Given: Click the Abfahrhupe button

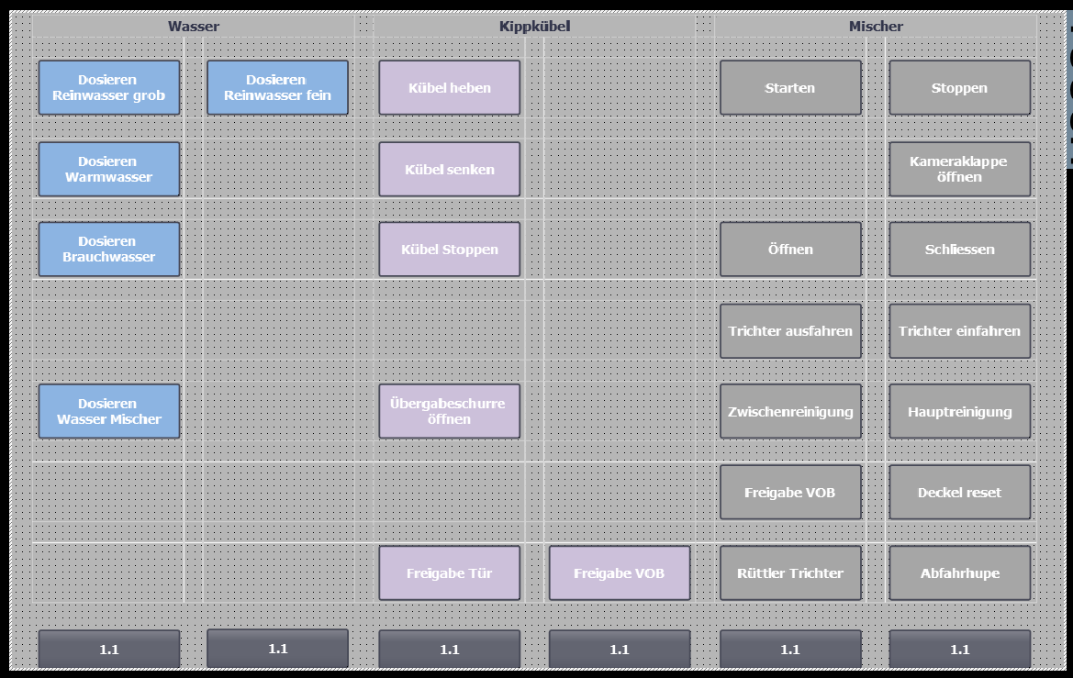Looking at the screenshot, I should pos(959,573).
